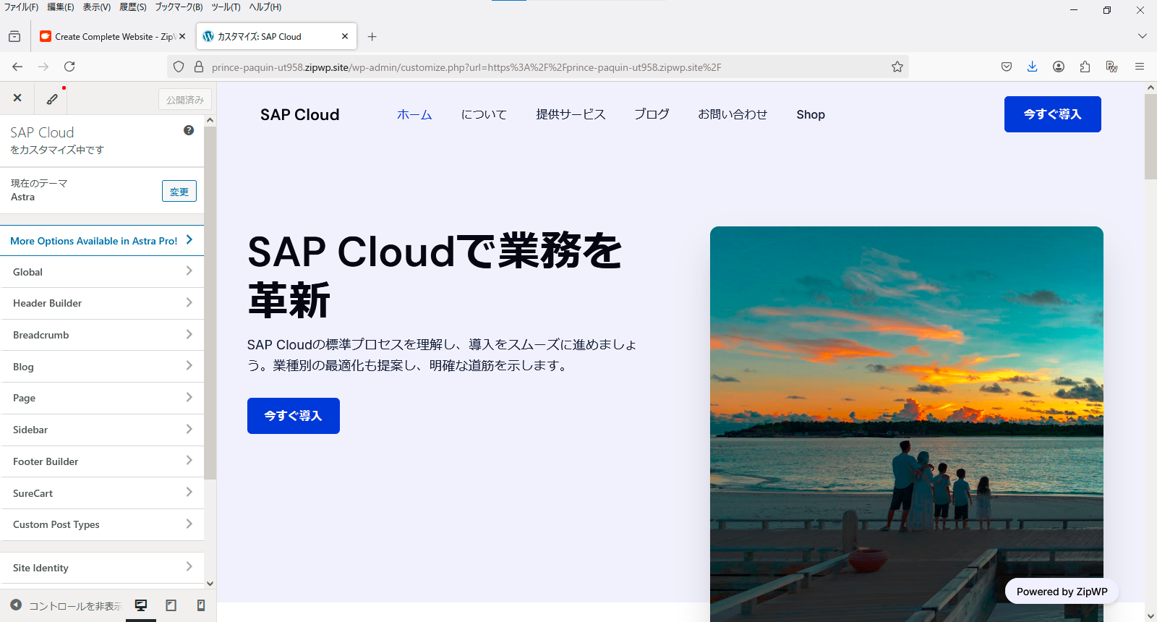Open the Firefox account icon
Viewport: 1157px width, 622px height.
1059,67
